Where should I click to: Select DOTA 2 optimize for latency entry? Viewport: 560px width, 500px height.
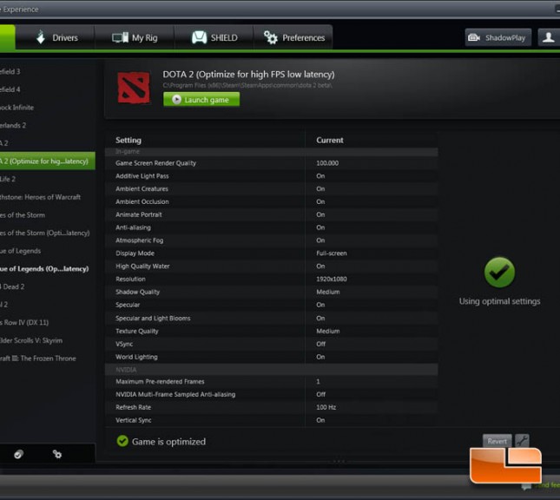click(48, 161)
